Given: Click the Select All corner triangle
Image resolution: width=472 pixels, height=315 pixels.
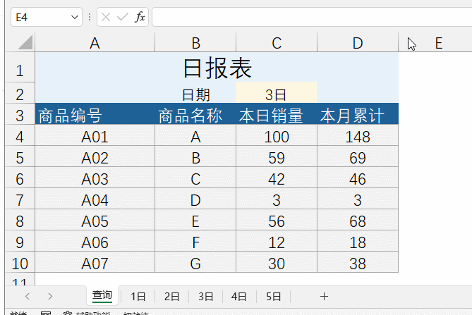Looking at the screenshot, I should (x=25, y=42).
